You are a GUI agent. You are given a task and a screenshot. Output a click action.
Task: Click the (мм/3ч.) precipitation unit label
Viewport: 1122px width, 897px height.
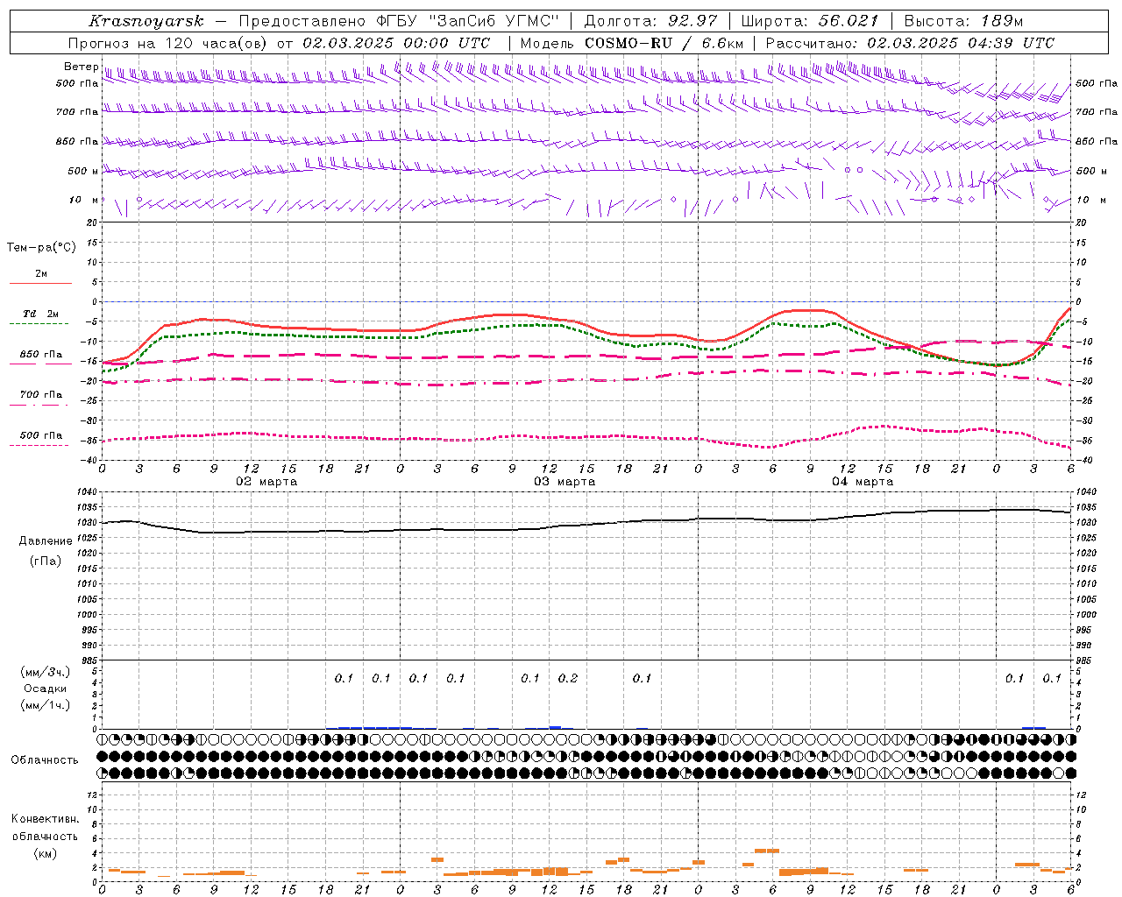(x=46, y=672)
